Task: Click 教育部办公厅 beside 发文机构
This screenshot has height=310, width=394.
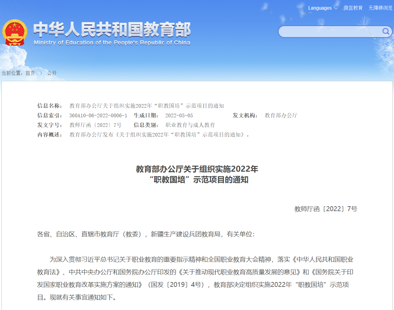Action: point(281,115)
